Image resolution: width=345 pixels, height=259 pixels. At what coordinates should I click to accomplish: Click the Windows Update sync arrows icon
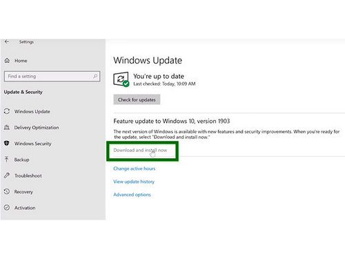click(7, 111)
